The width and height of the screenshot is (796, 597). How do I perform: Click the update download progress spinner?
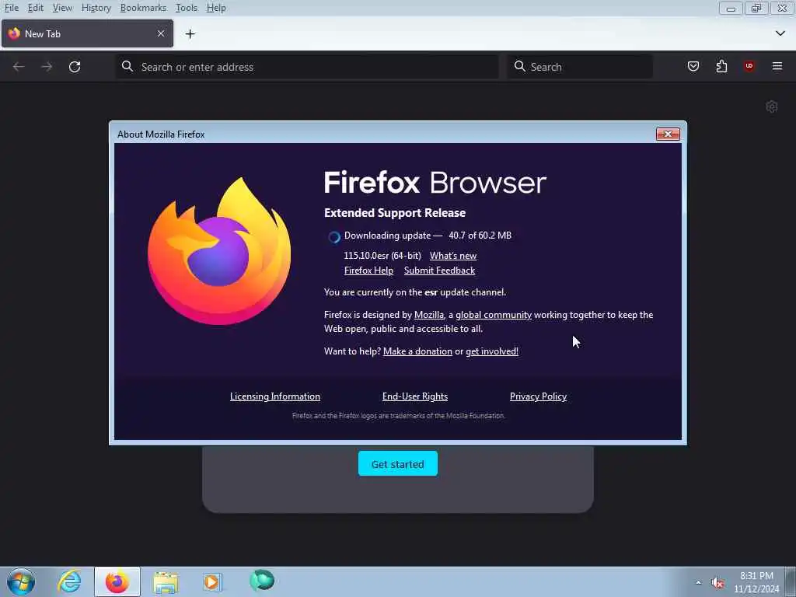point(333,237)
